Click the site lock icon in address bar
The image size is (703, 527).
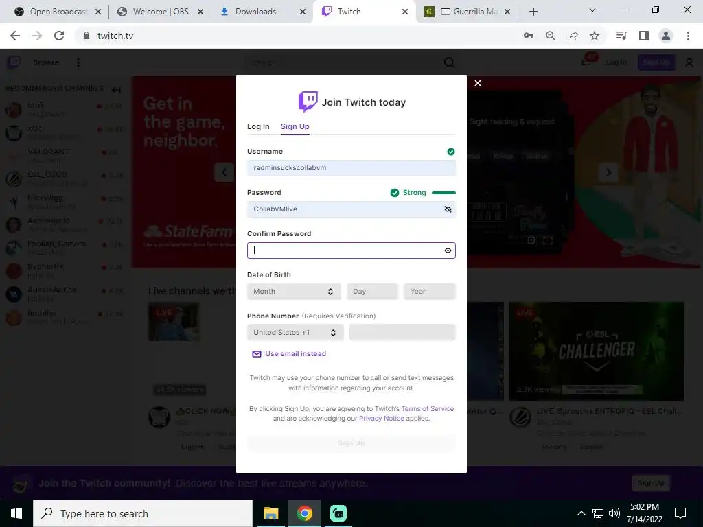(x=87, y=36)
